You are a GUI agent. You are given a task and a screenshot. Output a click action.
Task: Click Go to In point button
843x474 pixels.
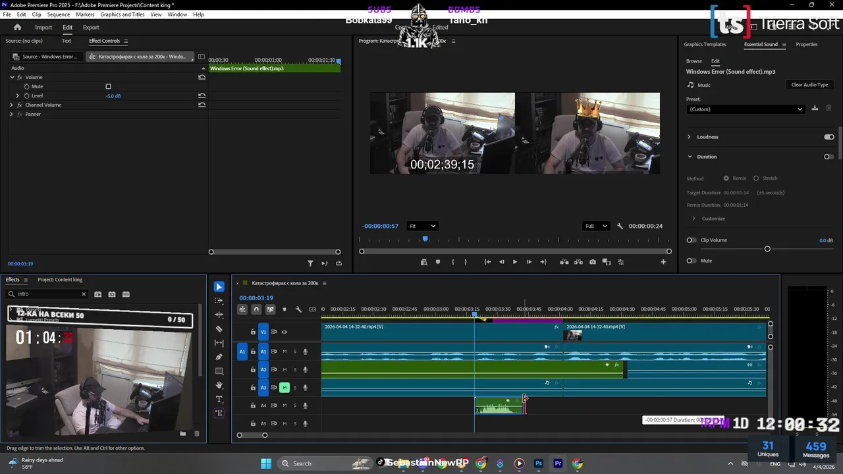pyautogui.click(x=487, y=262)
